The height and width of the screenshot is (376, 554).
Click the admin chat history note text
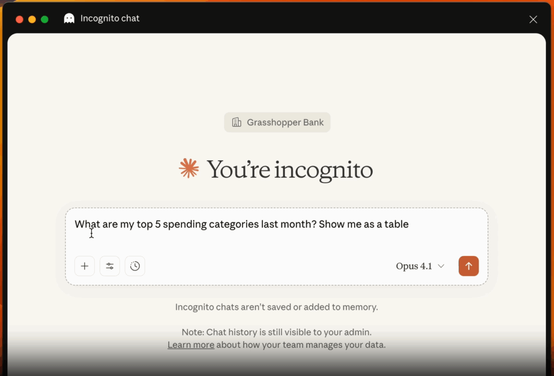(277, 332)
